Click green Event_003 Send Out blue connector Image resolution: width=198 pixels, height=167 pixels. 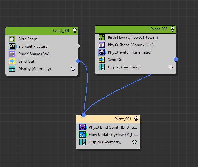(x=176, y=59)
